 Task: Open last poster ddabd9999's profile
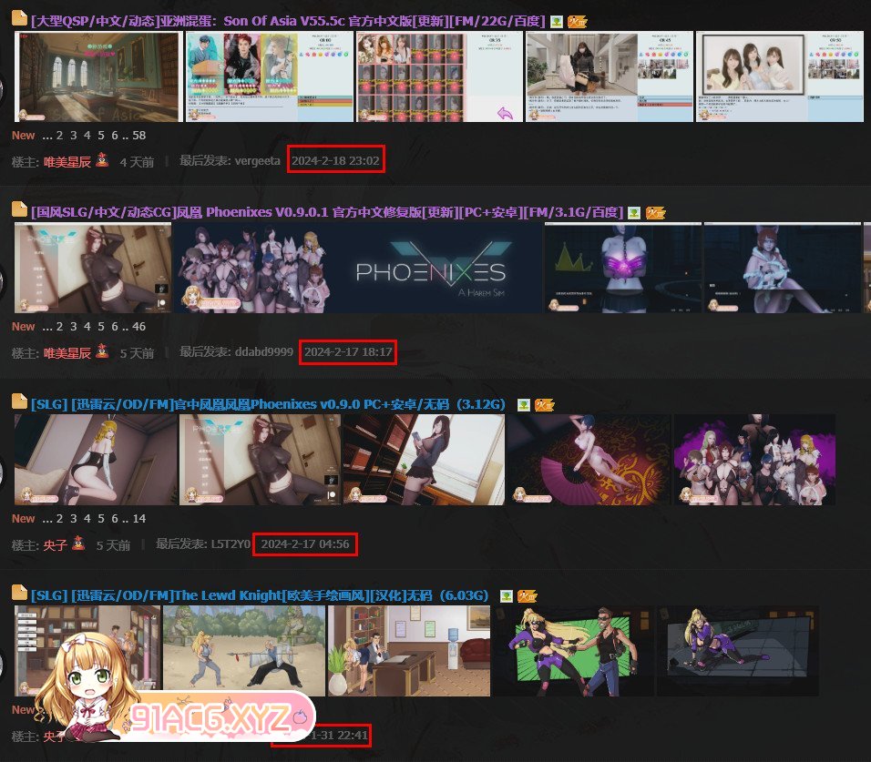coord(263,352)
